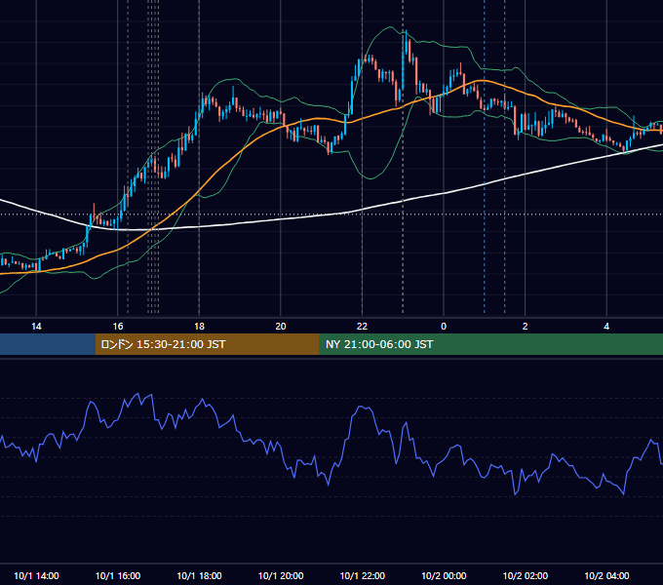This screenshot has height=585, width=663.
Task: Click the hour label 18 on price axis
Action: pyautogui.click(x=199, y=327)
